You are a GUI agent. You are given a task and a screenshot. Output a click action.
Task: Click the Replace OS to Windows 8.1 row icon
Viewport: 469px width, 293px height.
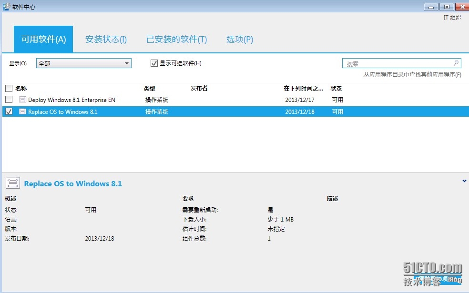point(22,111)
